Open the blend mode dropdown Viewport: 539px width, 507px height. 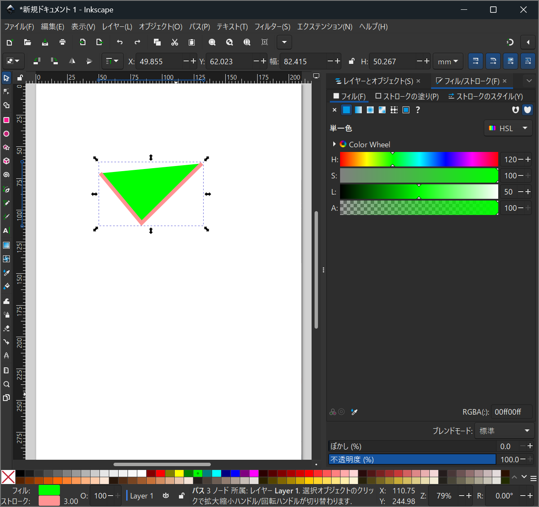pos(504,431)
